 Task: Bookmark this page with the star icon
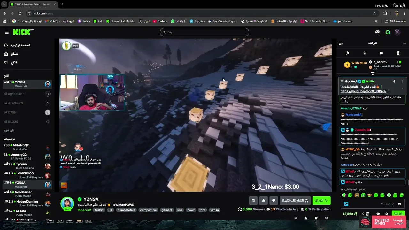click(374, 13)
